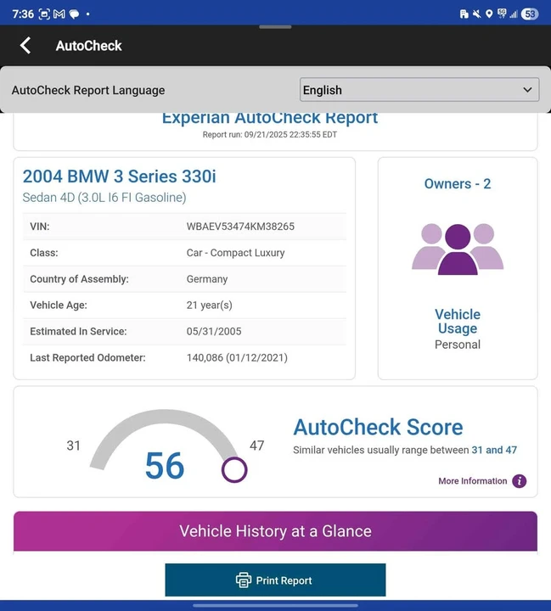Select the odometer value 140,086 (01/12/2021)
Viewport: 551px width, 611px height.
click(x=237, y=358)
